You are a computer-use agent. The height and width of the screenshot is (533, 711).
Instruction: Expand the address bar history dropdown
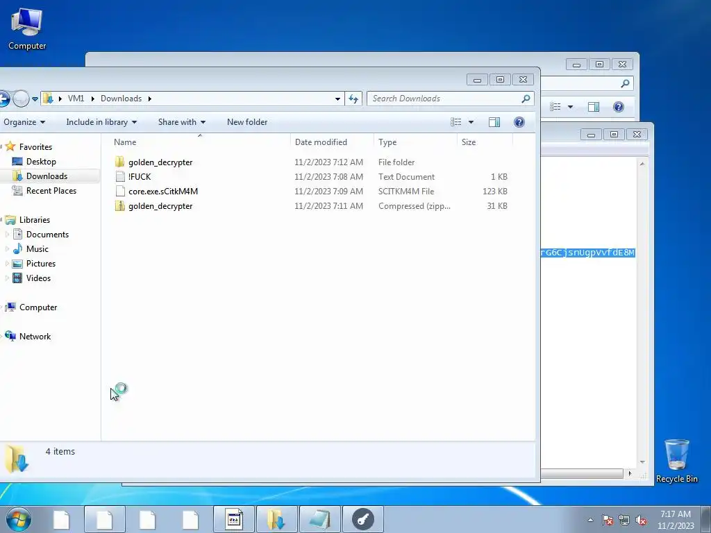point(337,99)
